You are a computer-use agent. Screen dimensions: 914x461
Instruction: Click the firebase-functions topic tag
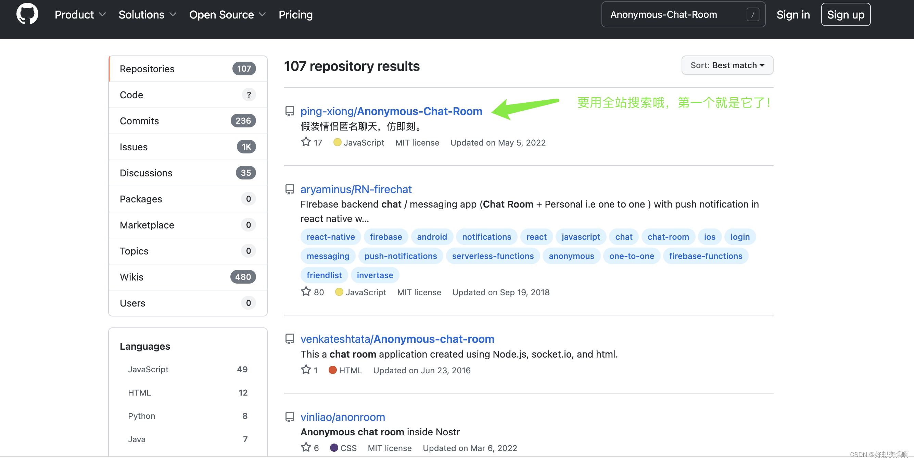click(706, 256)
